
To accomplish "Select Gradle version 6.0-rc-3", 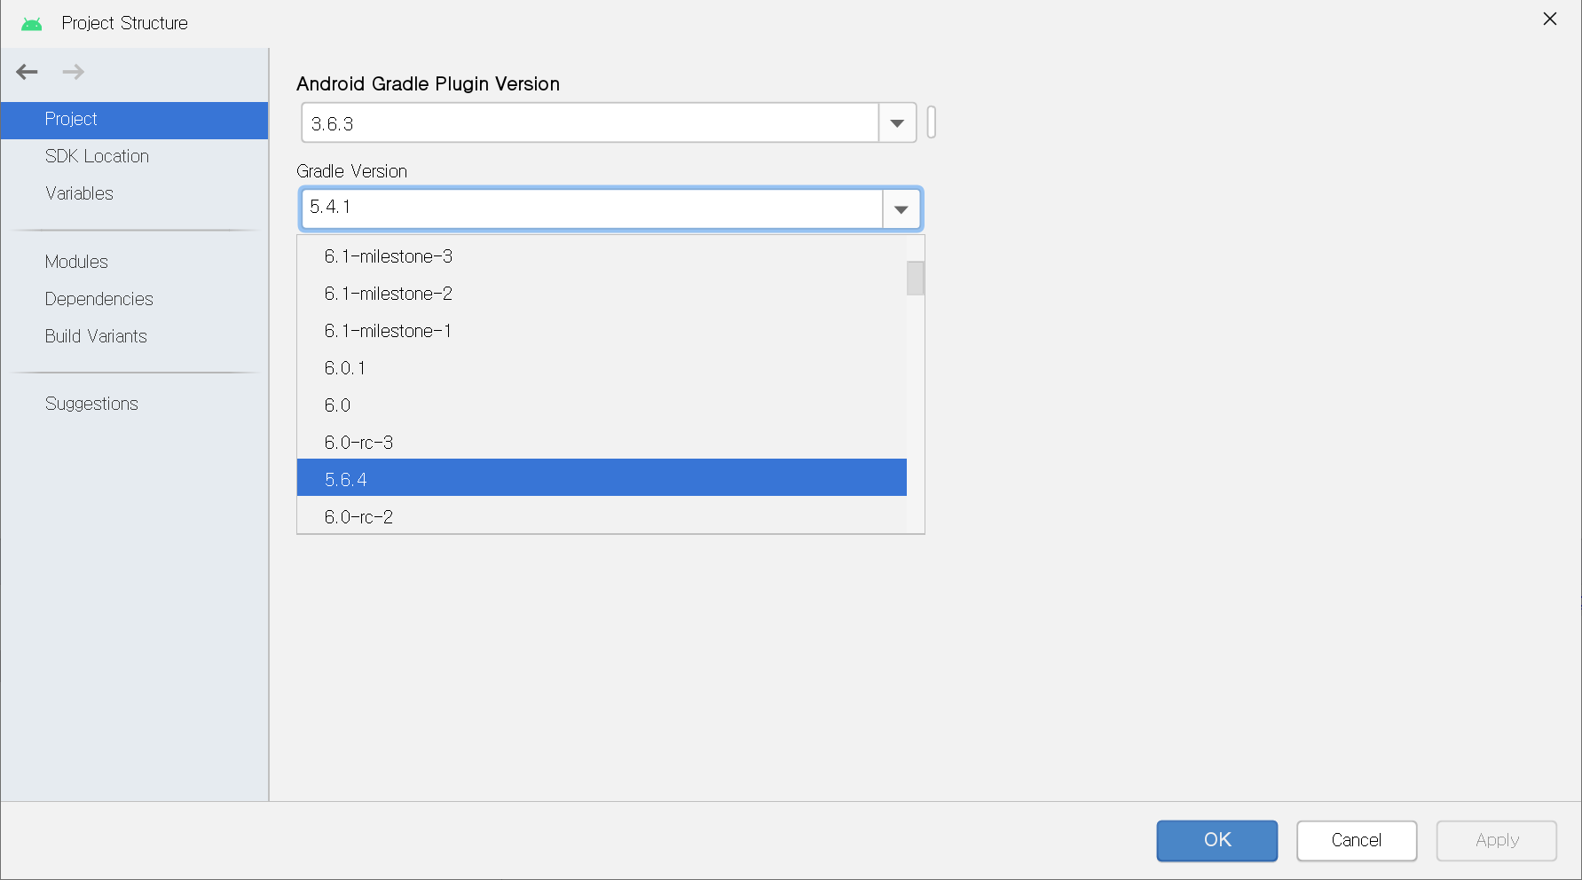I will pos(602,443).
